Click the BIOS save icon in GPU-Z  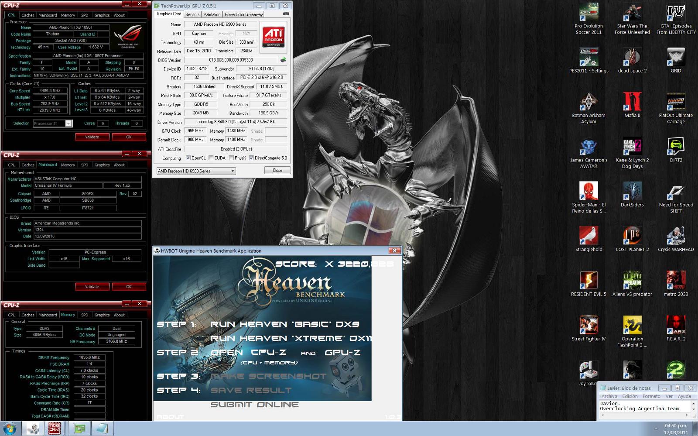tap(283, 60)
